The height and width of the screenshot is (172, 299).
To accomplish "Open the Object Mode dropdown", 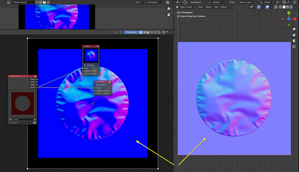I will [185, 7].
